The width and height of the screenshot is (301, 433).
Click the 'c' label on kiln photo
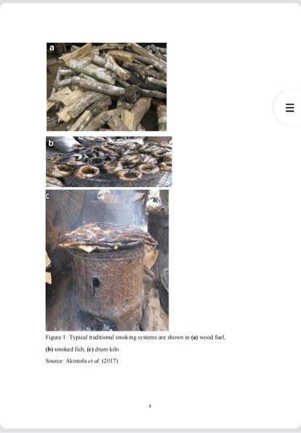coord(47,196)
